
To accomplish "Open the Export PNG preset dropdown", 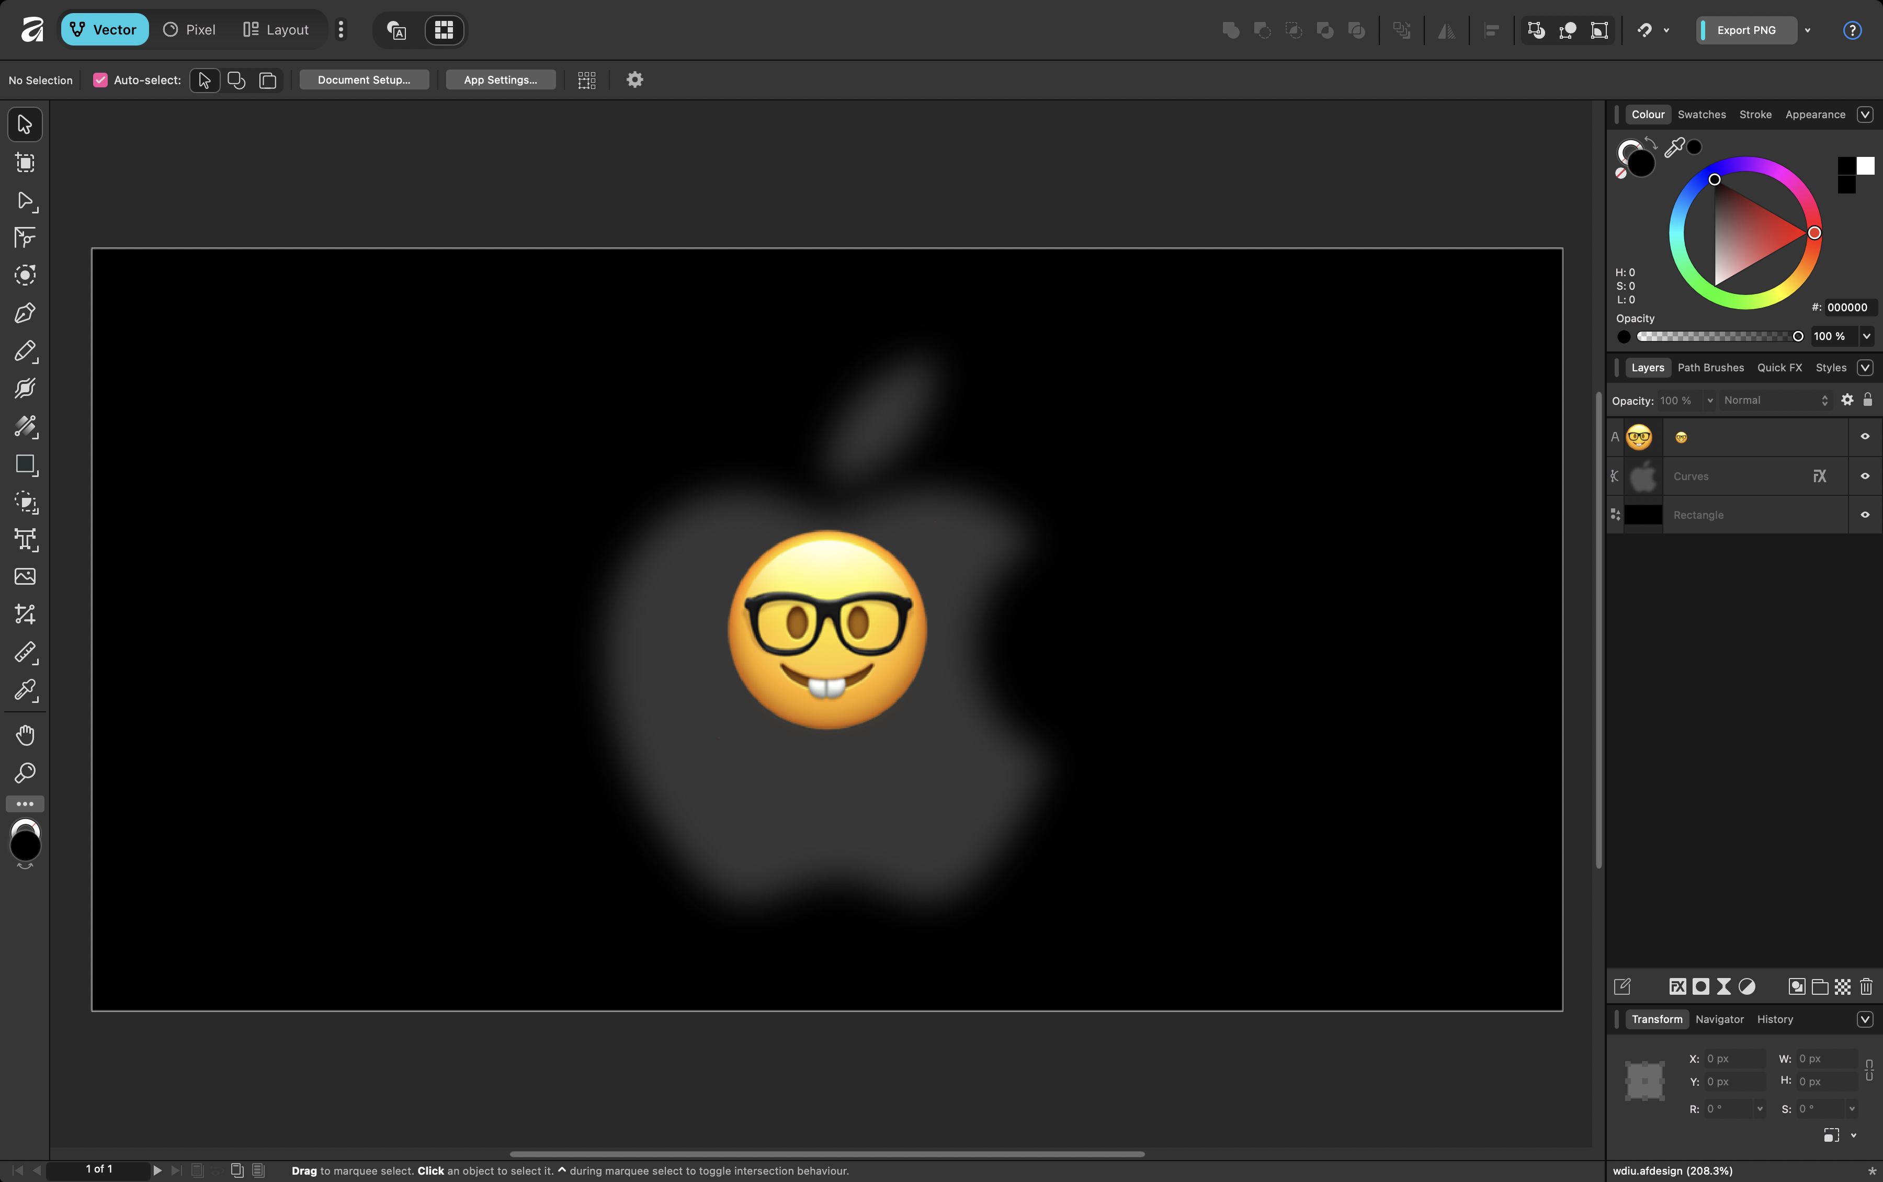I will [1808, 30].
